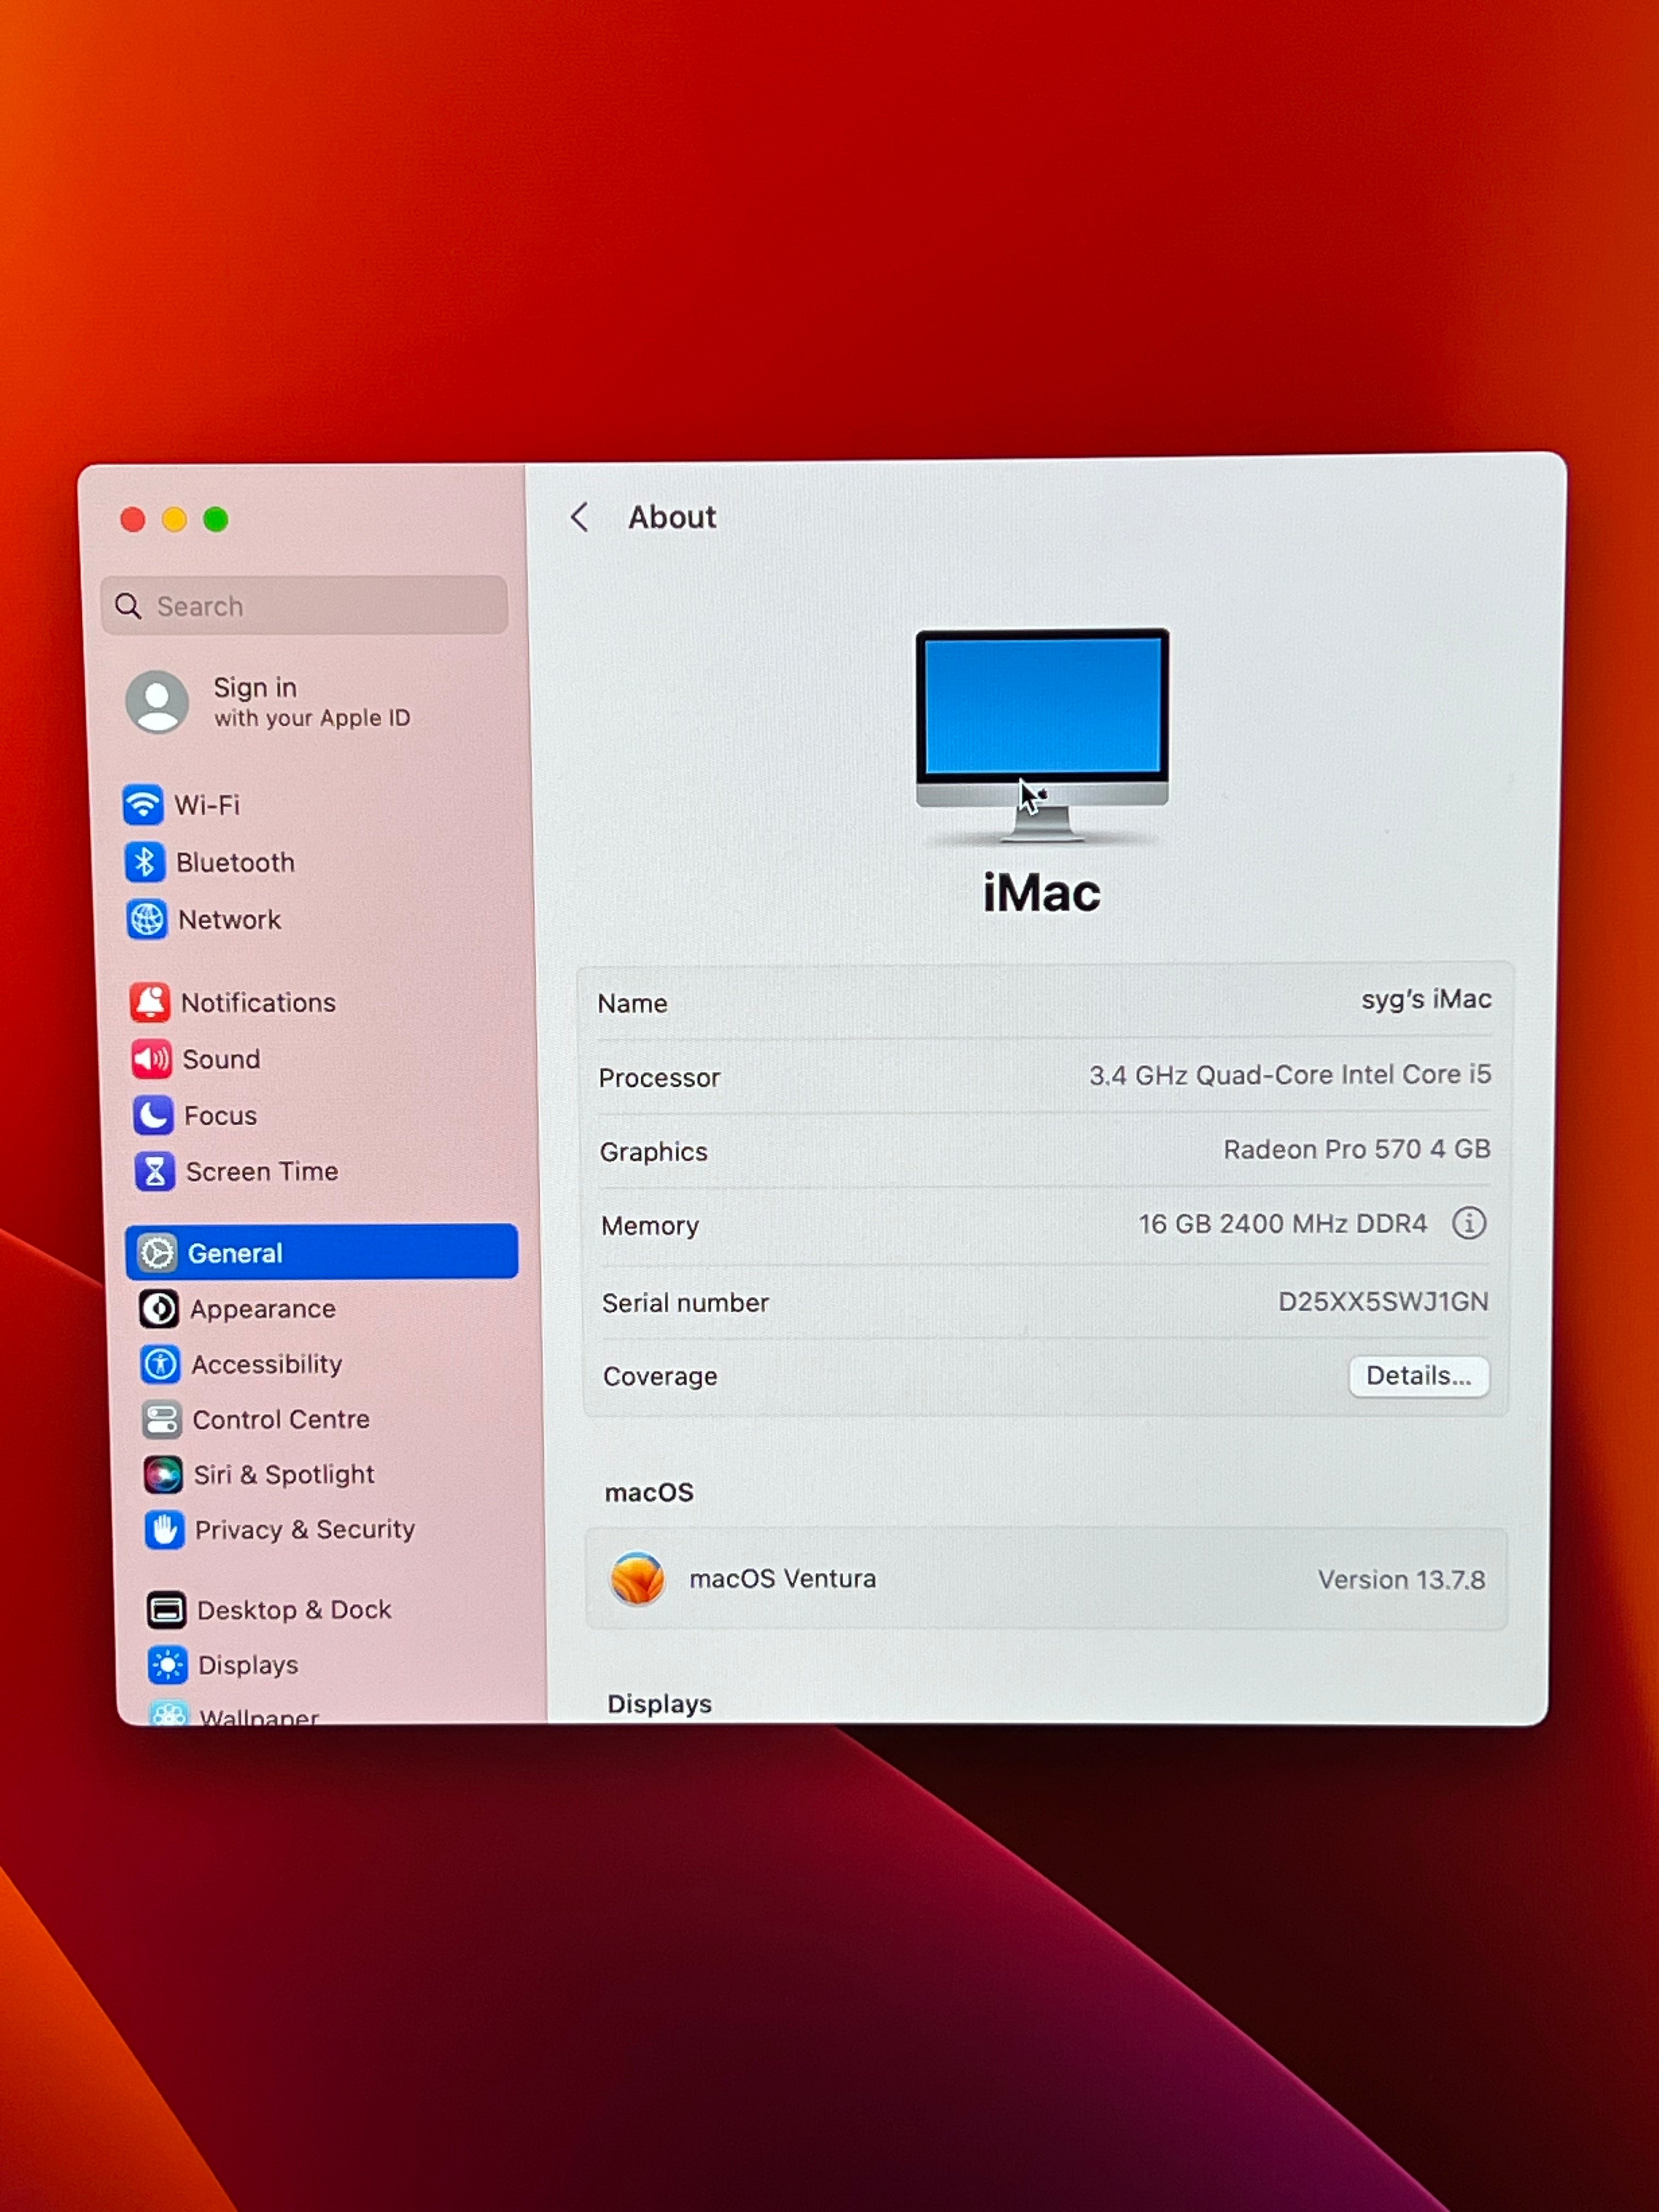Click the red close window button
1659x2212 pixels.
(x=132, y=520)
